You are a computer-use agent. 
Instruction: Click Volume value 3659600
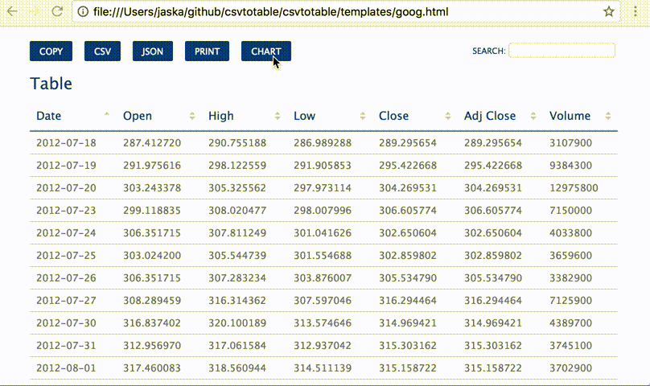click(571, 255)
